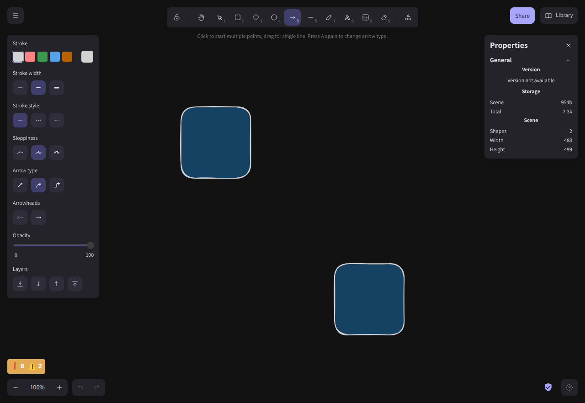Open the more shapes tools dropdown

point(408,17)
